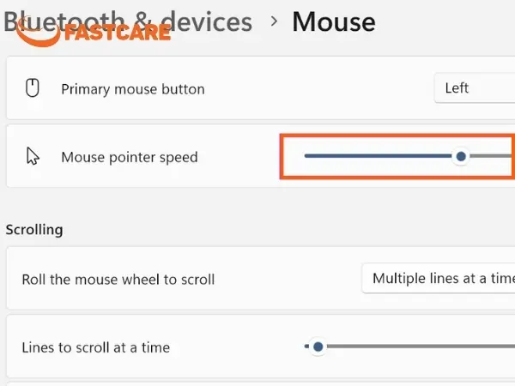Click the breadcrumb chevron arrow before Mouse
The height and width of the screenshot is (386, 515).
(274, 21)
